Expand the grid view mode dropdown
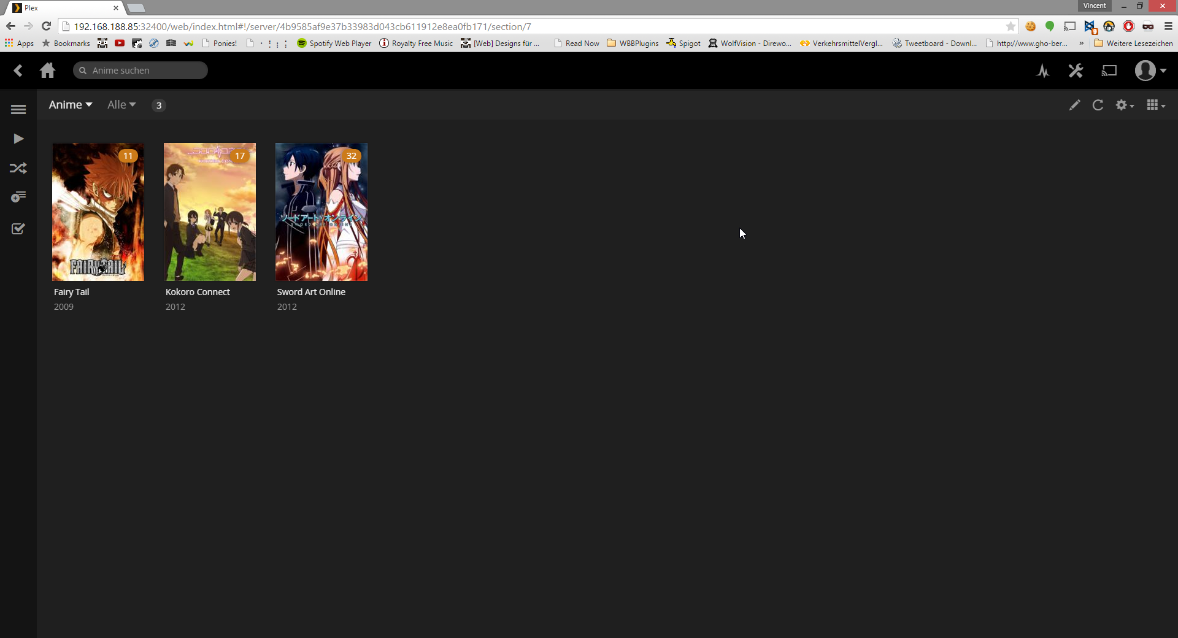The height and width of the screenshot is (638, 1178). pyautogui.click(x=1155, y=106)
